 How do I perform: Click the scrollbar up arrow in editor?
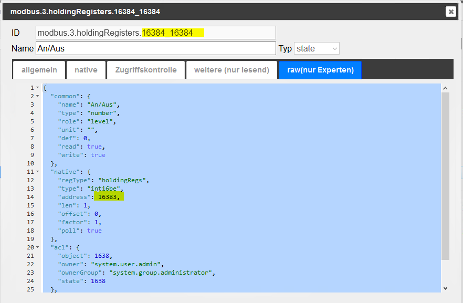point(445,89)
